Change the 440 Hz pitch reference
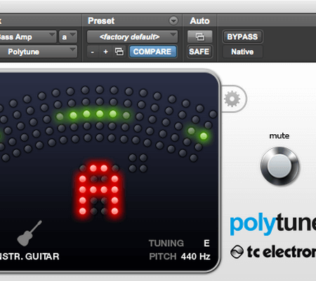This screenshot has width=316, height=281. pos(195,256)
